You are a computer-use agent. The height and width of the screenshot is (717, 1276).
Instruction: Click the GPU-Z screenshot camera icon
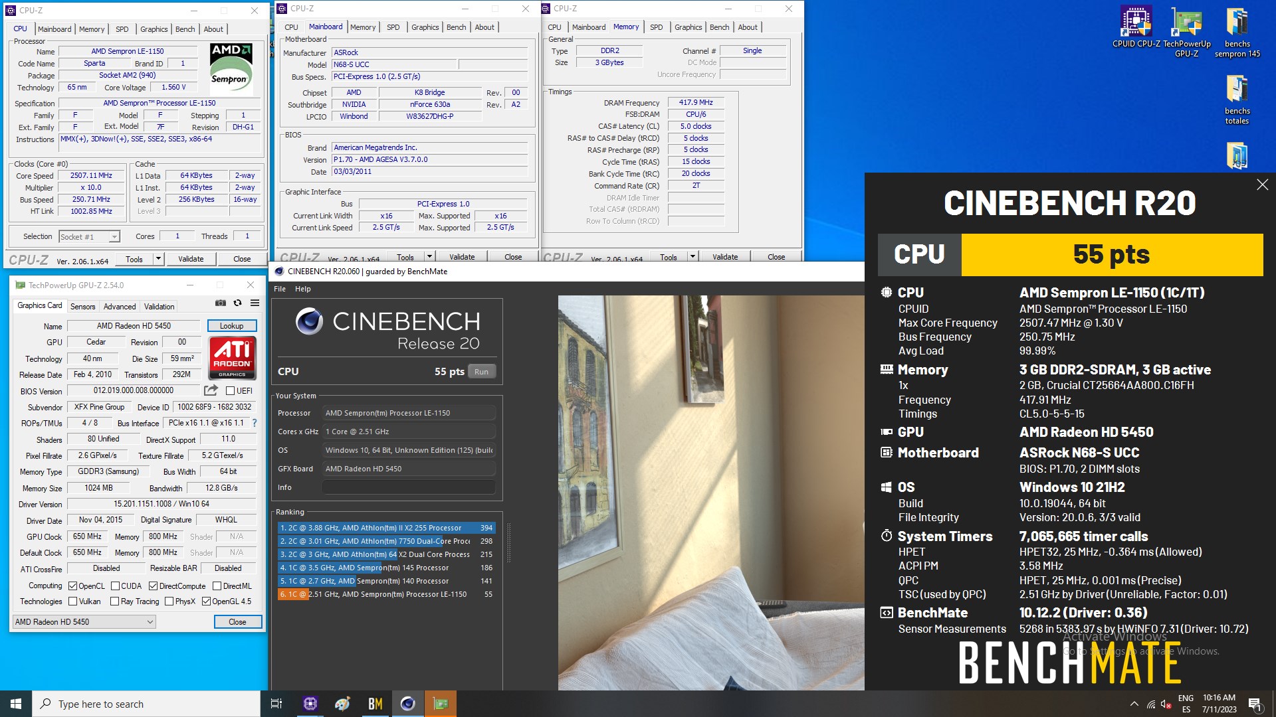tap(221, 303)
